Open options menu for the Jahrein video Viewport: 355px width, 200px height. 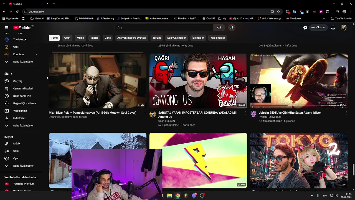[x=346, y=113]
